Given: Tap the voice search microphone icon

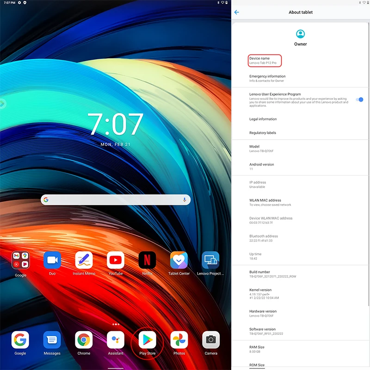Looking at the screenshot, I should point(185,200).
